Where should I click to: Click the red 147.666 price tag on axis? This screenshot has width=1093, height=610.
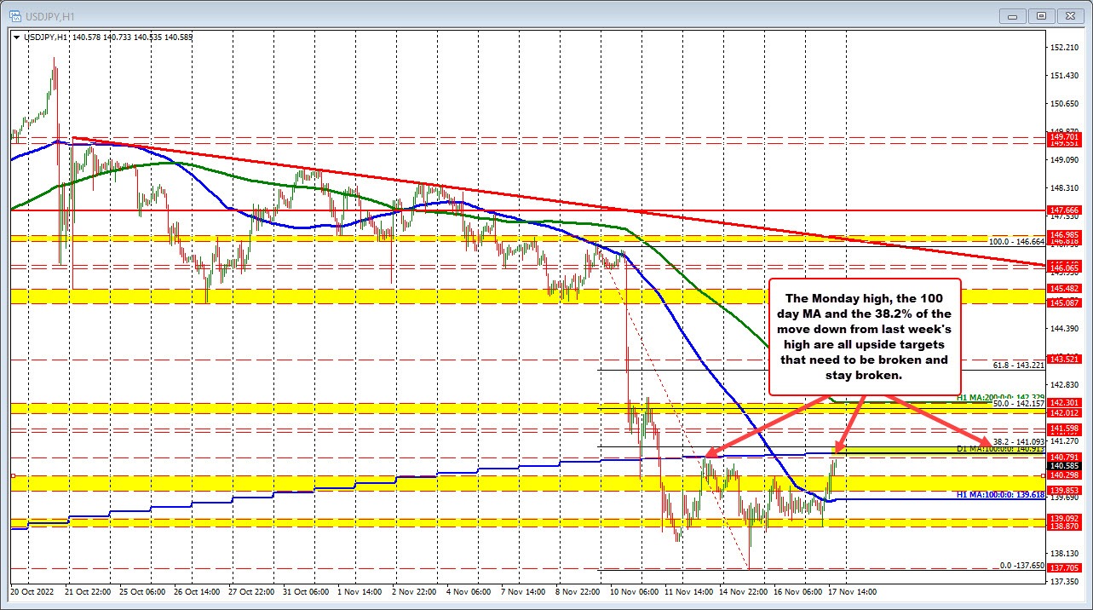[x=1063, y=208]
